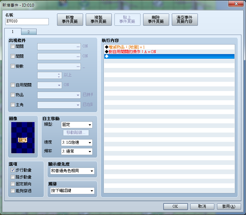Check the 變數 condition checkbox
The width and height of the screenshot is (246, 215).
tap(13, 66)
